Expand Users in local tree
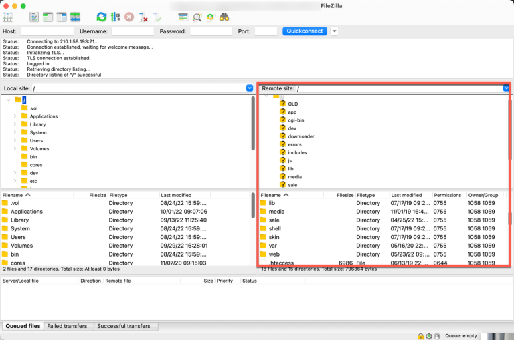Screen dimensions: 514x340 coord(15,140)
